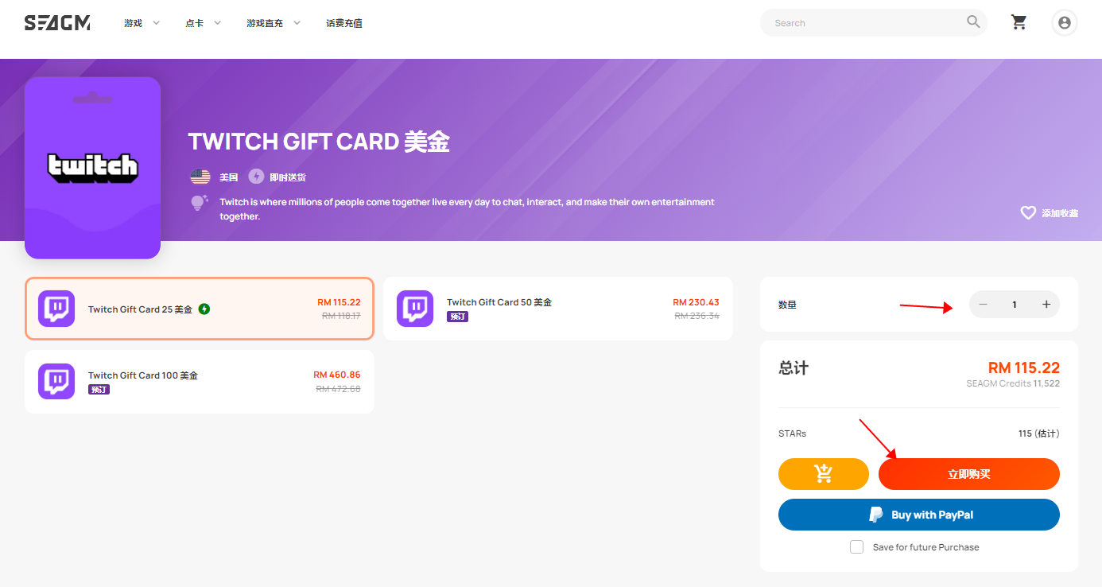The width and height of the screenshot is (1102, 587).
Task: Click SEAGM Credits 11,522 text
Action: click(x=1013, y=383)
